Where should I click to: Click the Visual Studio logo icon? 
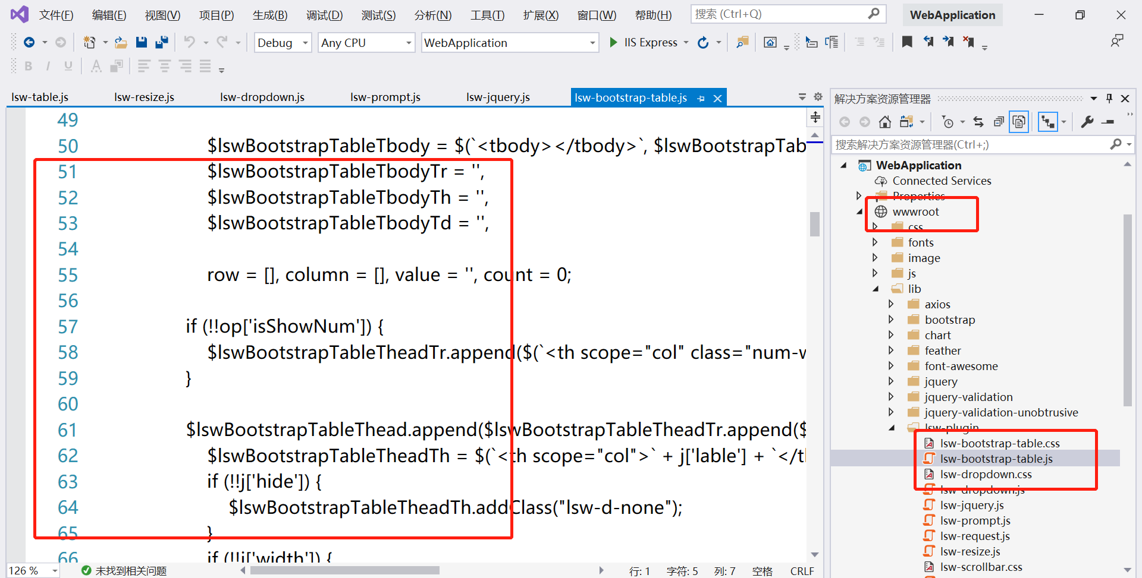pyautogui.click(x=19, y=14)
